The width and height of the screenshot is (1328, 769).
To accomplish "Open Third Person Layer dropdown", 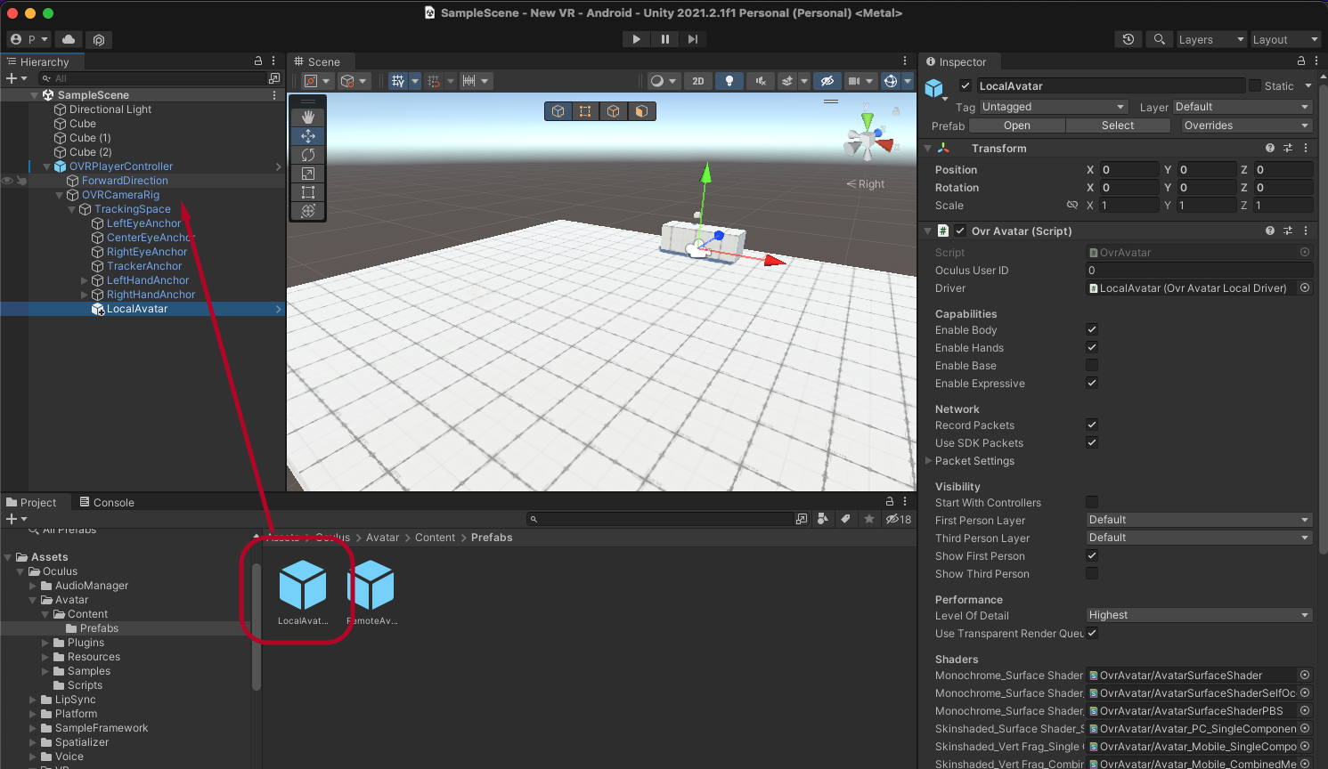I will [1199, 538].
